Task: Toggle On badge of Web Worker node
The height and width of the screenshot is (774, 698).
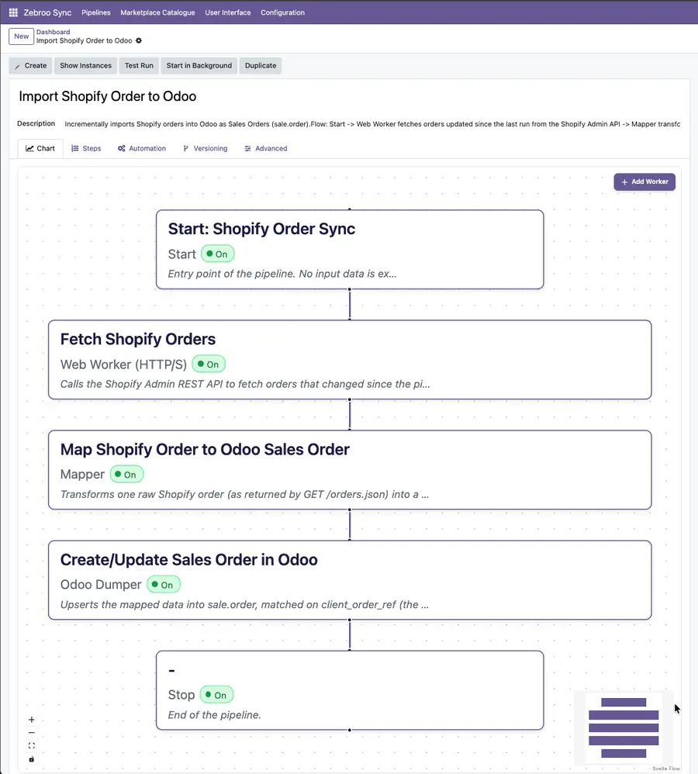Action: (x=209, y=365)
